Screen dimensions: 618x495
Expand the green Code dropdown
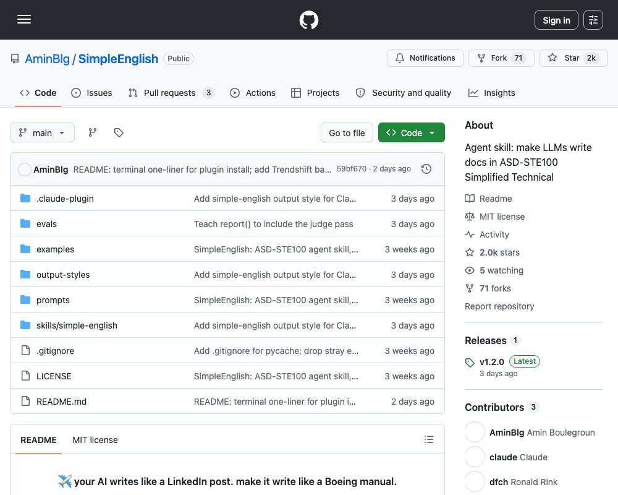pyautogui.click(x=412, y=133)
